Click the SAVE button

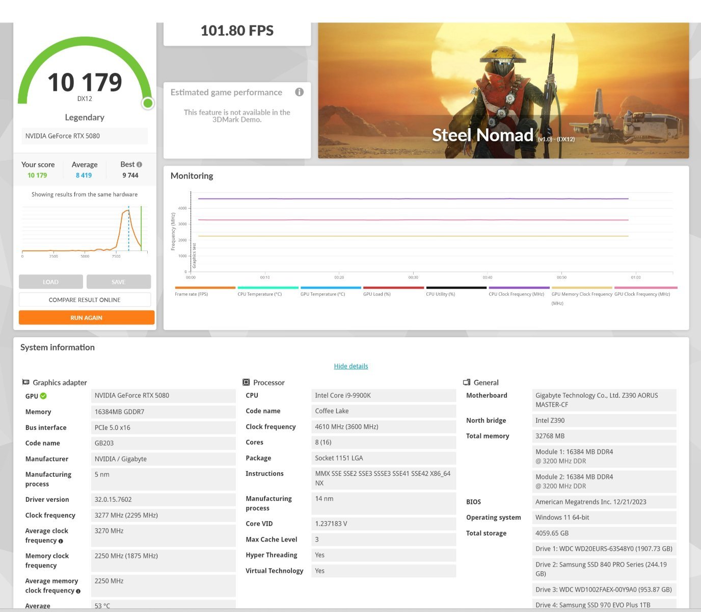(x=119, y=282)
